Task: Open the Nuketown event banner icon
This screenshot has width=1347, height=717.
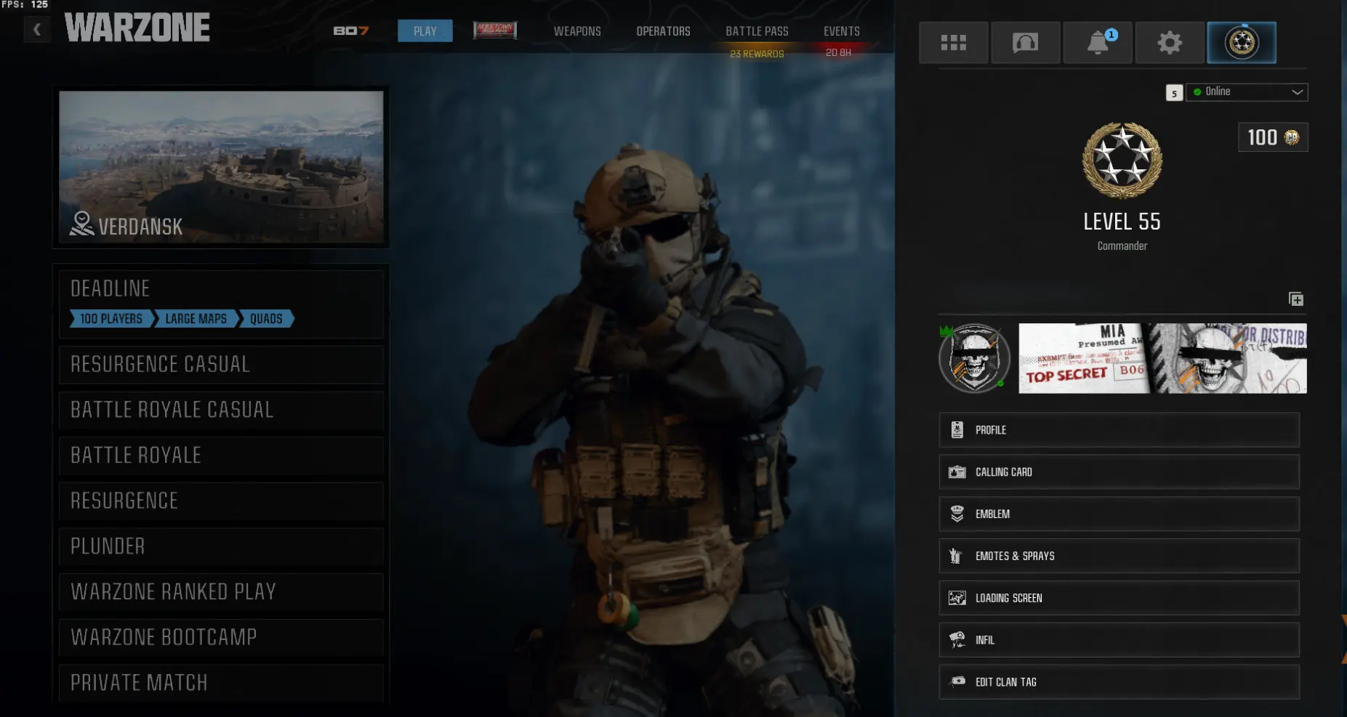Action: coord(495,31)
